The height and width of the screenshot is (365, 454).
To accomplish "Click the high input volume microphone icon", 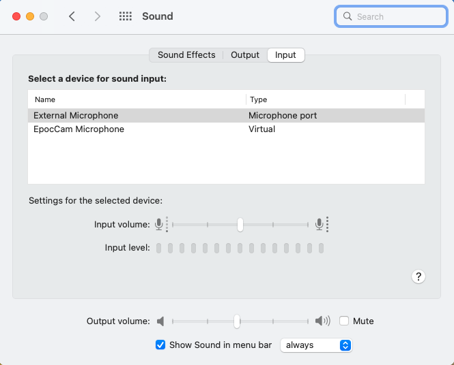I will point(320,224).
